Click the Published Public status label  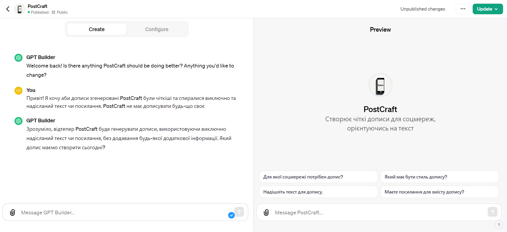click(x=48, y=12)
